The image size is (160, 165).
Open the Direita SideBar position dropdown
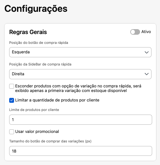pyautogui.click(x=80, y=74)
